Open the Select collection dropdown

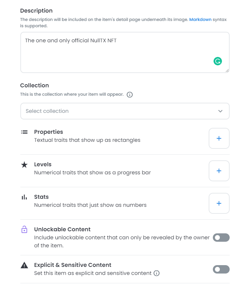(125, 111)
